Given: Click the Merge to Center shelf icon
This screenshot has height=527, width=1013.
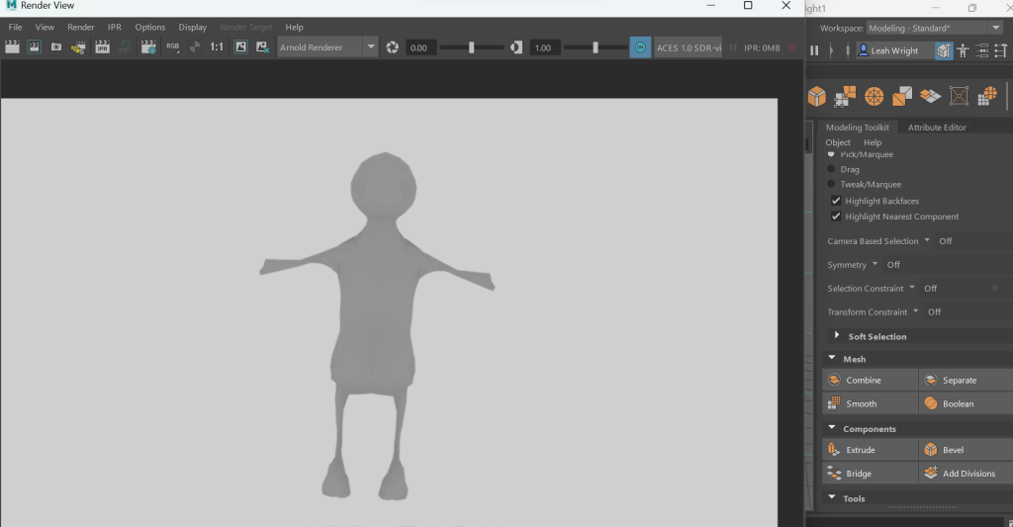Looking at the screenshot, I should click(959, 96).
